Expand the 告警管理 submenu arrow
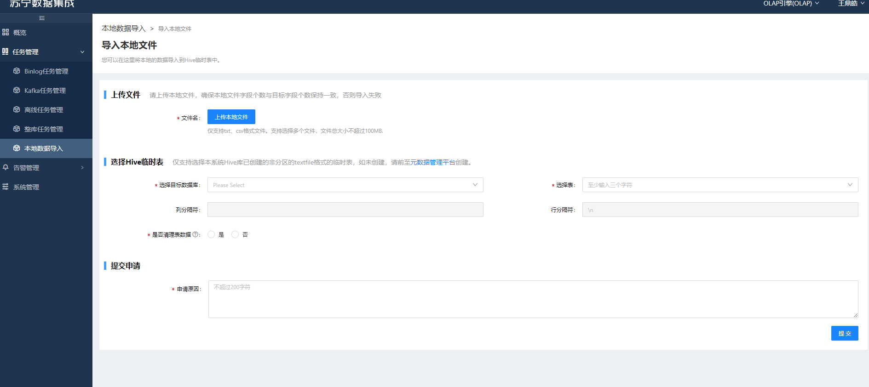Image resolution: width=869 pixels, height=387 pixels. click(82, 168)
